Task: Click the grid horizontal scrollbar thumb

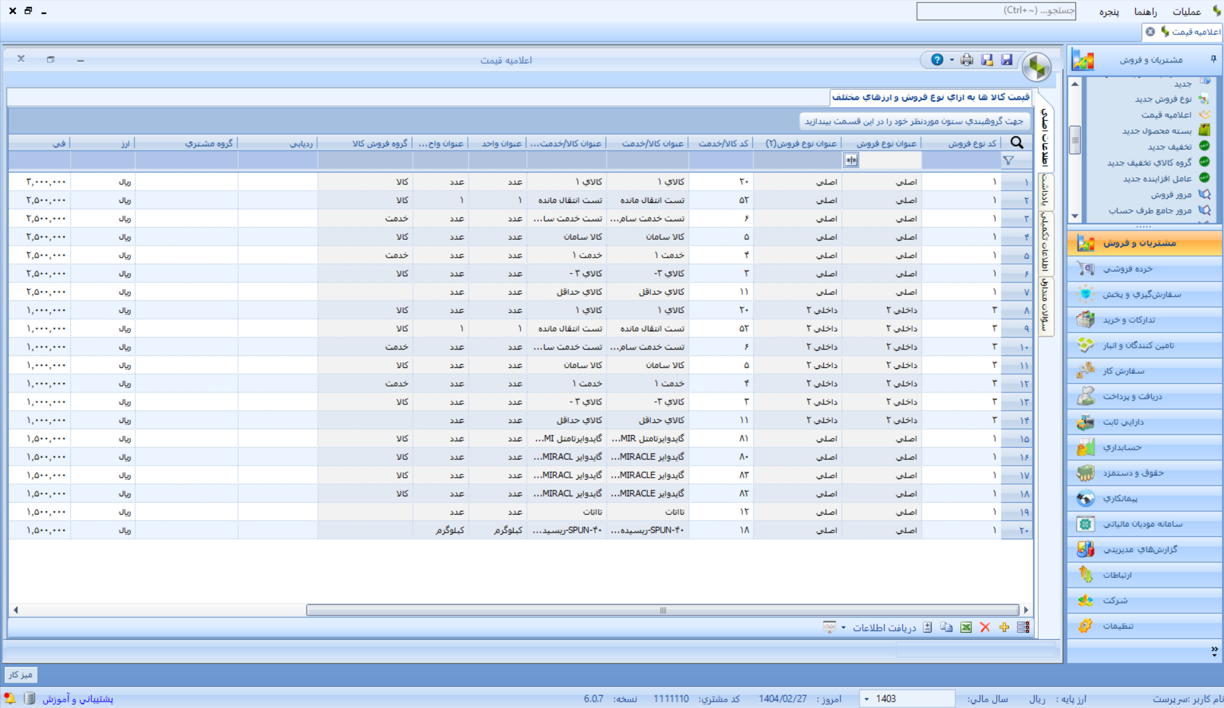Action: tap(662, 610)
